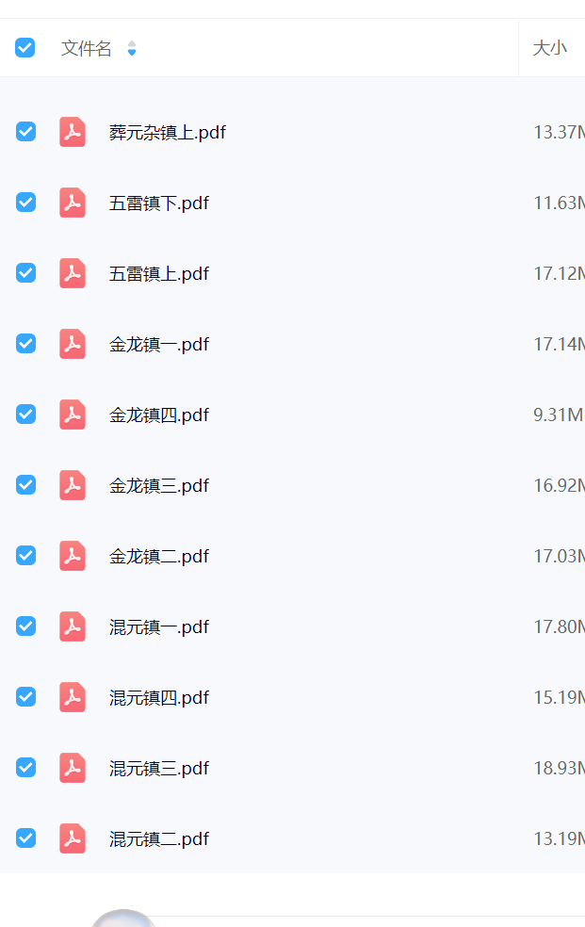Click the PDF icon for 混元镇二.pdf
This screenshot has height=927, width=585.
point(73,838)
